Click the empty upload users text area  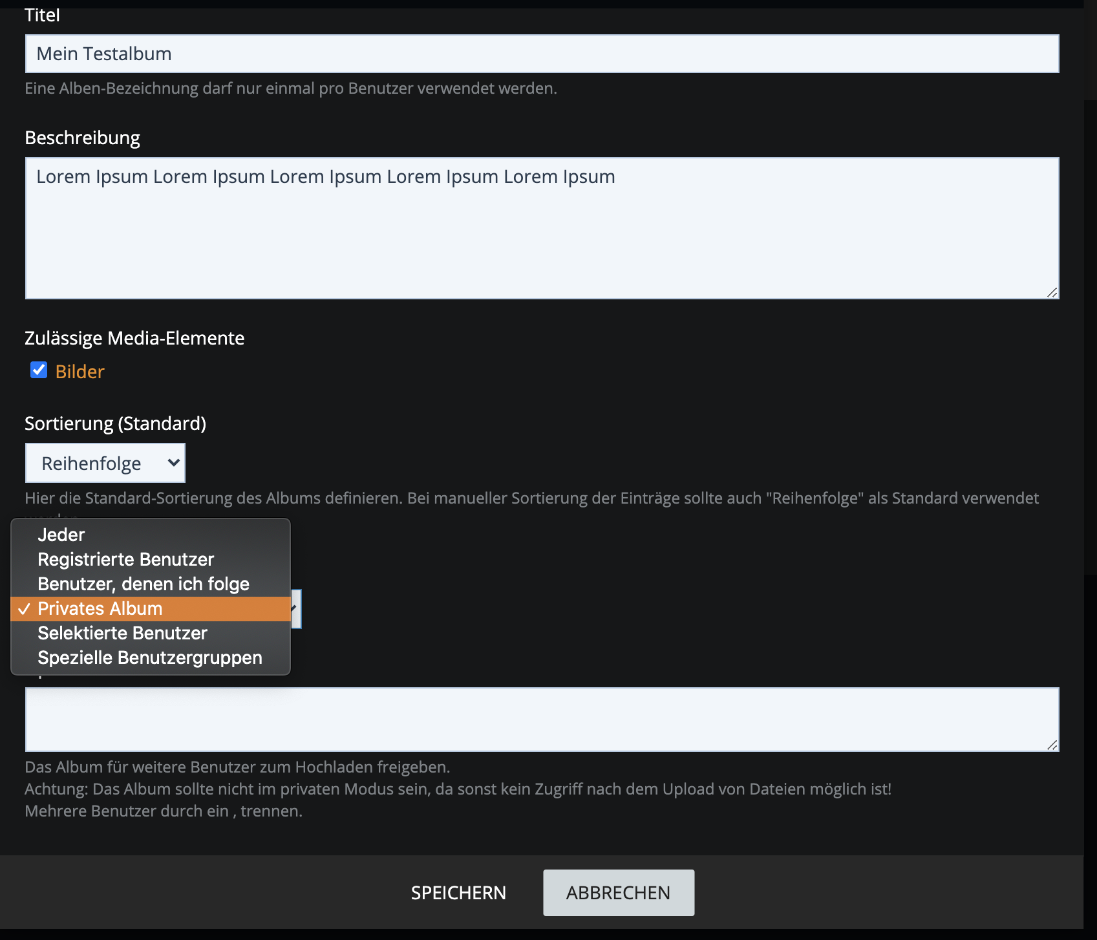[x=542, y=719]
